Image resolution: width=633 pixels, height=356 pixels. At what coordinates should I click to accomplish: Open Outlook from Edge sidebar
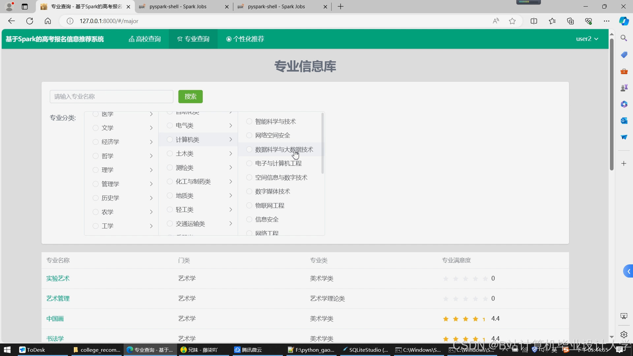click(624, 121)
